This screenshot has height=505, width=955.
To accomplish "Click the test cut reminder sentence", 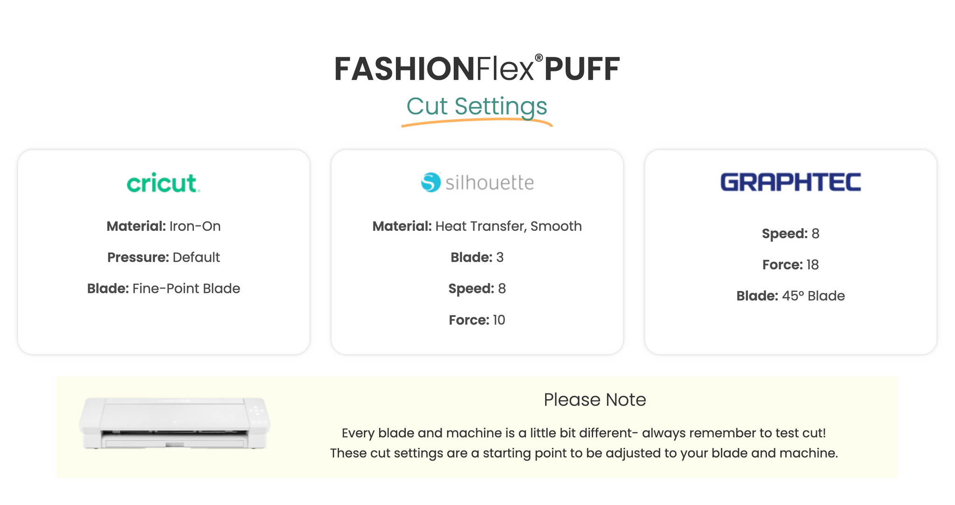I will [x=583, y=433].
